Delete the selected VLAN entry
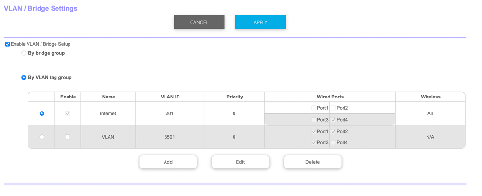 312,162
